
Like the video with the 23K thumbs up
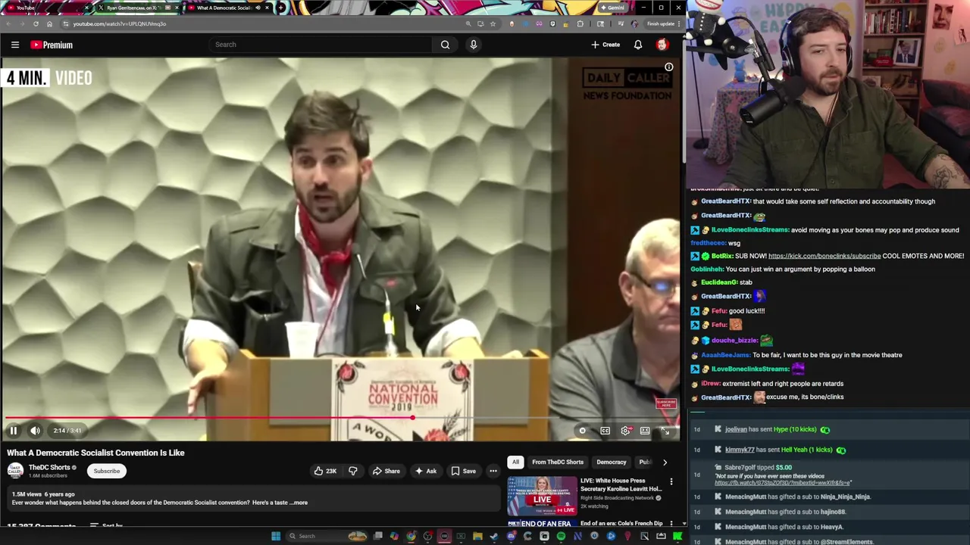point(325,471)
